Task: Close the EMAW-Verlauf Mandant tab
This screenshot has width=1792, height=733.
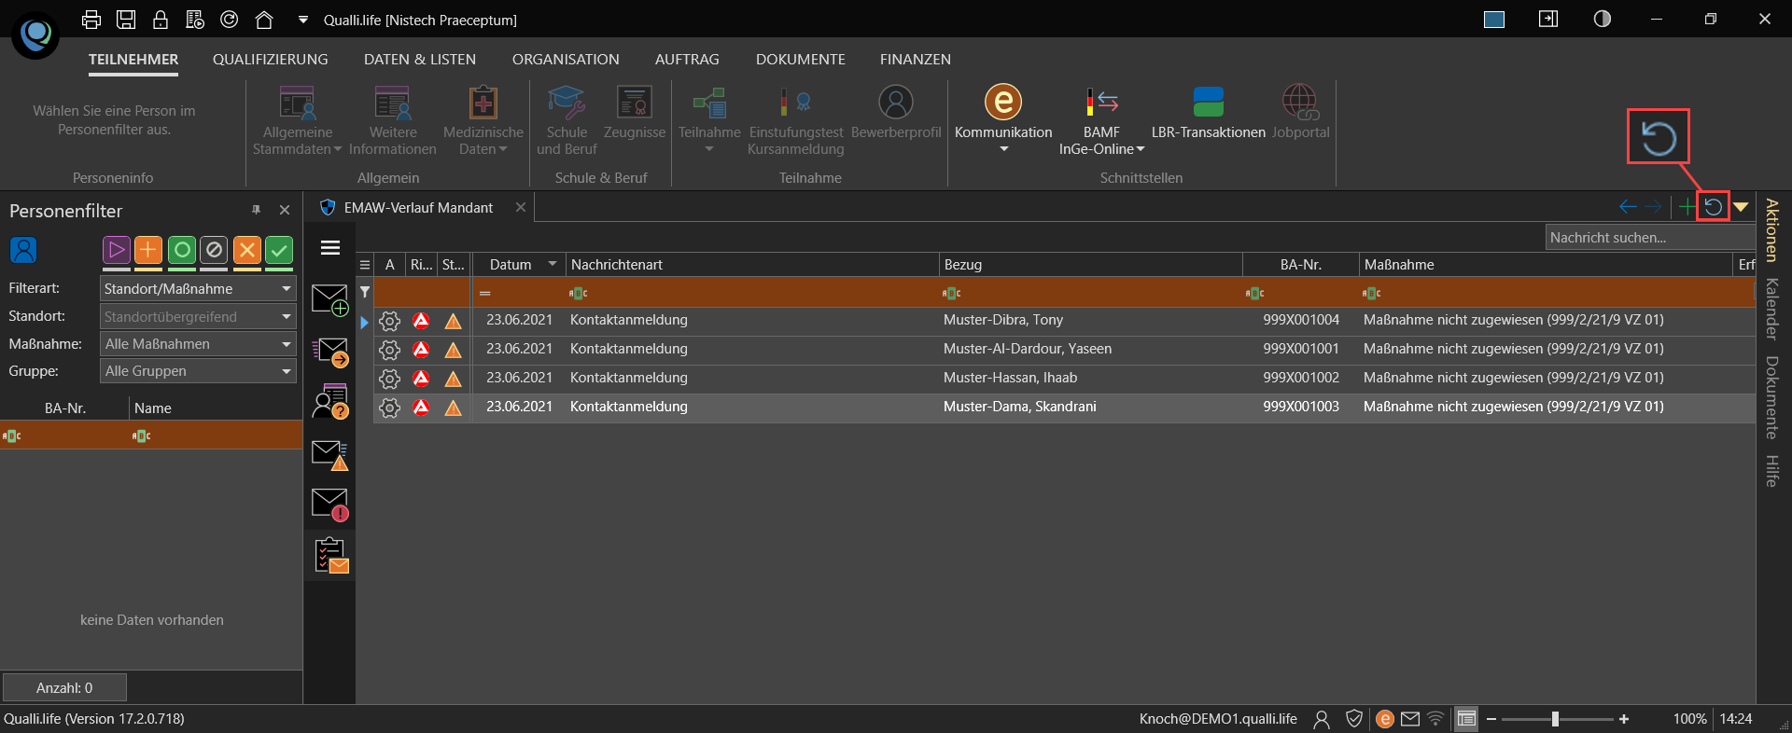Action: pyautogui.click(x=521, y=207)
